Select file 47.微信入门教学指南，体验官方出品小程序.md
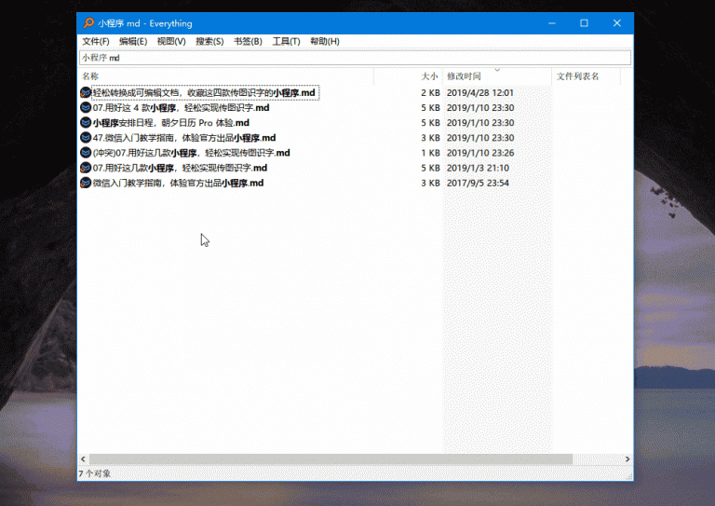The image size is (715, 506). (184, 138)
